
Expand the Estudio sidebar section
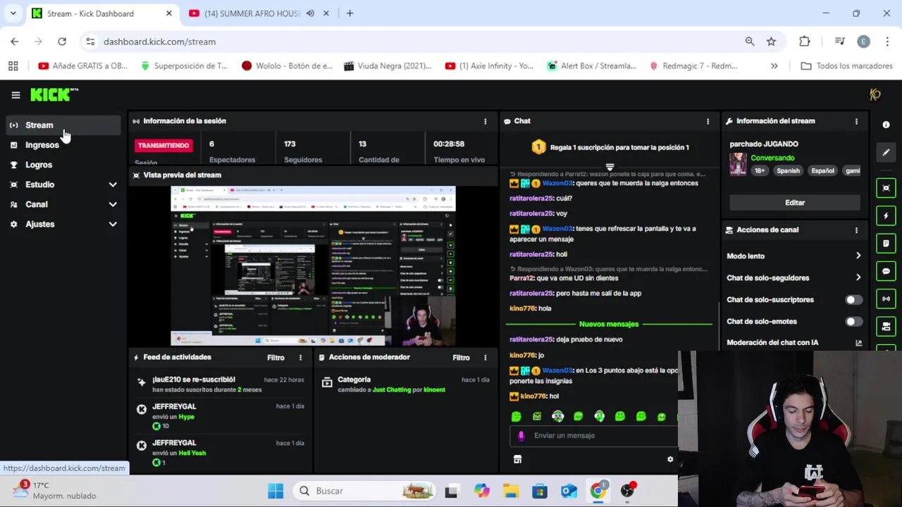pyautogui.click(x=113, y=184)
